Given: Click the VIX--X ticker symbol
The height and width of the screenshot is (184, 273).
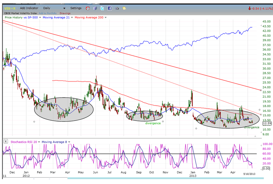Looking at the screenshot, I should [x=10, y=8].
